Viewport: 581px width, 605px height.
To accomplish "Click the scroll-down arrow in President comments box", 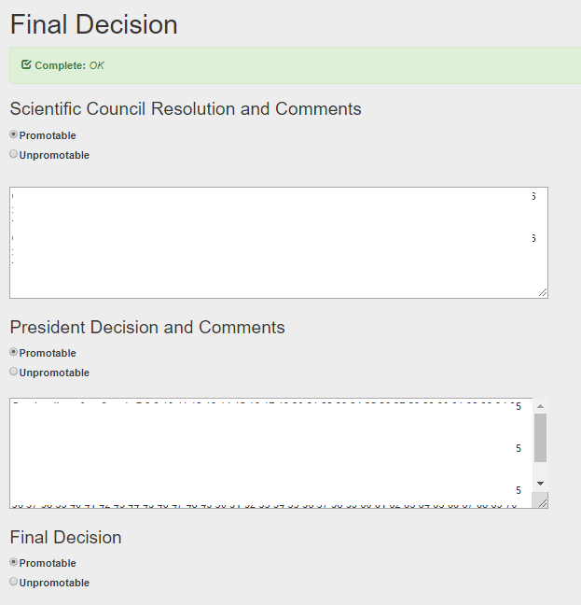I will 540,484.
